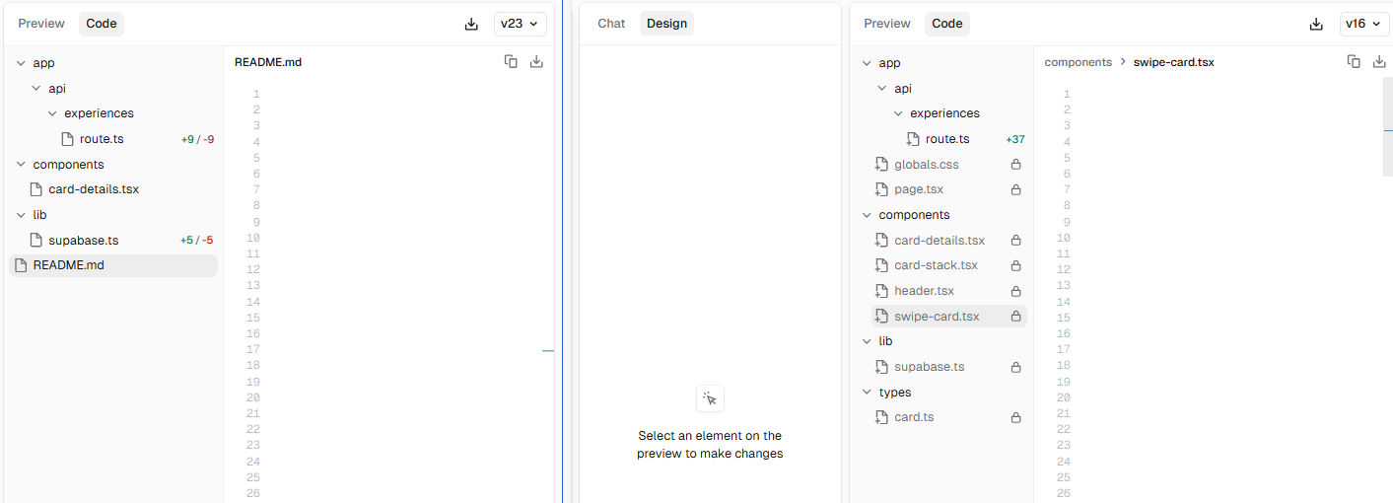
Task: Click the lock icon beside supabase.ts in right panel
Action: tap(1015, 367)
